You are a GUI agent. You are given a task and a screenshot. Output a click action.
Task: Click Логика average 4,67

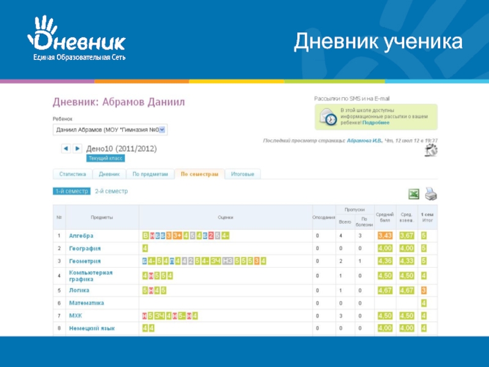click(385, 291)
